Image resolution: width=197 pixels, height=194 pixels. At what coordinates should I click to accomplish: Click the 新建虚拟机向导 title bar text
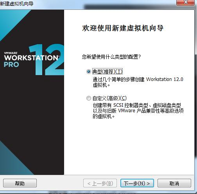[17, 4]
